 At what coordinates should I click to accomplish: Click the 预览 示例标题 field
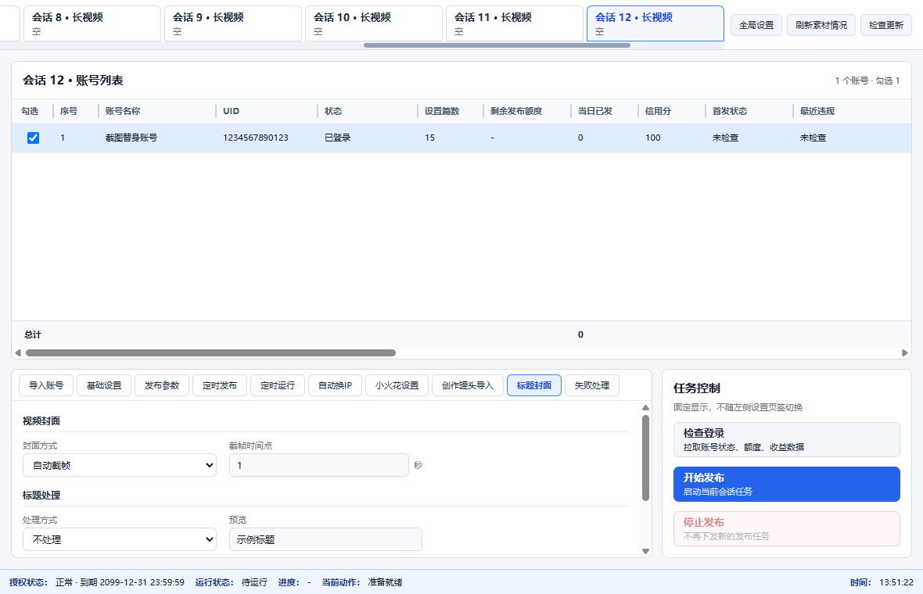pyautogui.click(x=325, y=539)
